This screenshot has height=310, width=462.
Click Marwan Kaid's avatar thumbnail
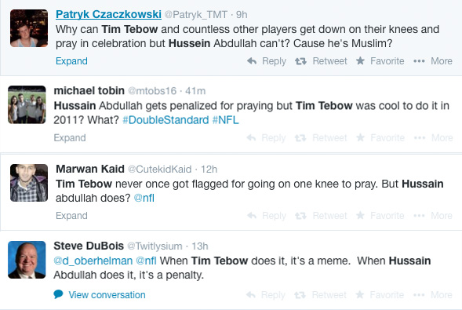pos(29,183)
